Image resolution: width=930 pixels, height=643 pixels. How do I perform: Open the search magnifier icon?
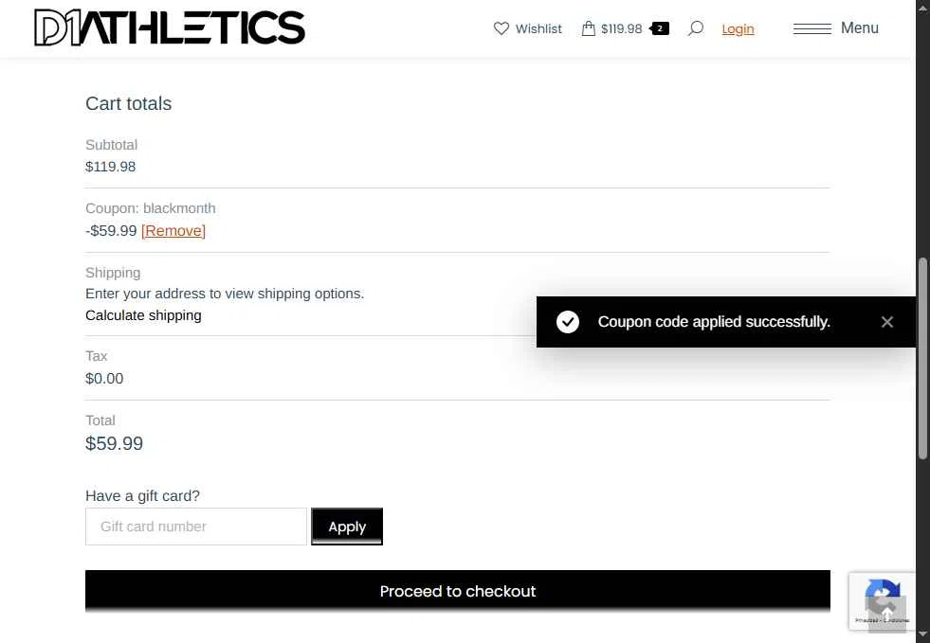(695, 28)
